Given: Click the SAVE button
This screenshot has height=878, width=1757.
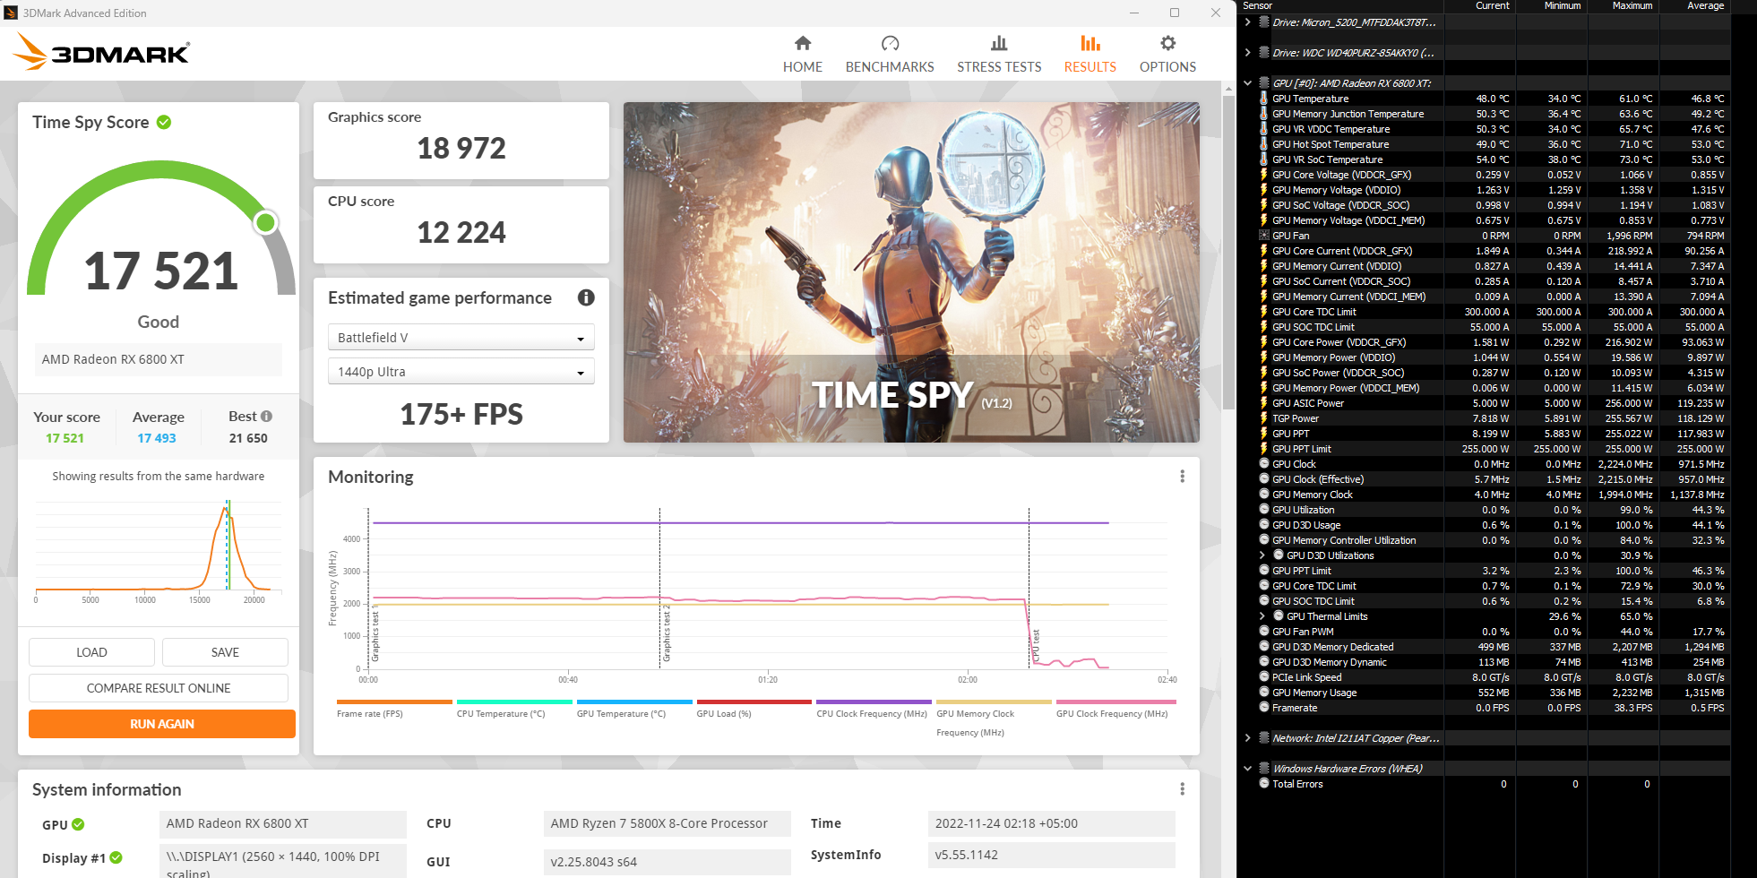Looking at the screenshot, I should tap(225, 652).
